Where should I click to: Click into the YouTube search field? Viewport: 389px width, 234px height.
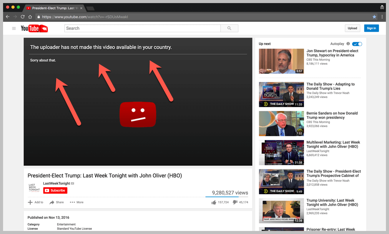142,28
